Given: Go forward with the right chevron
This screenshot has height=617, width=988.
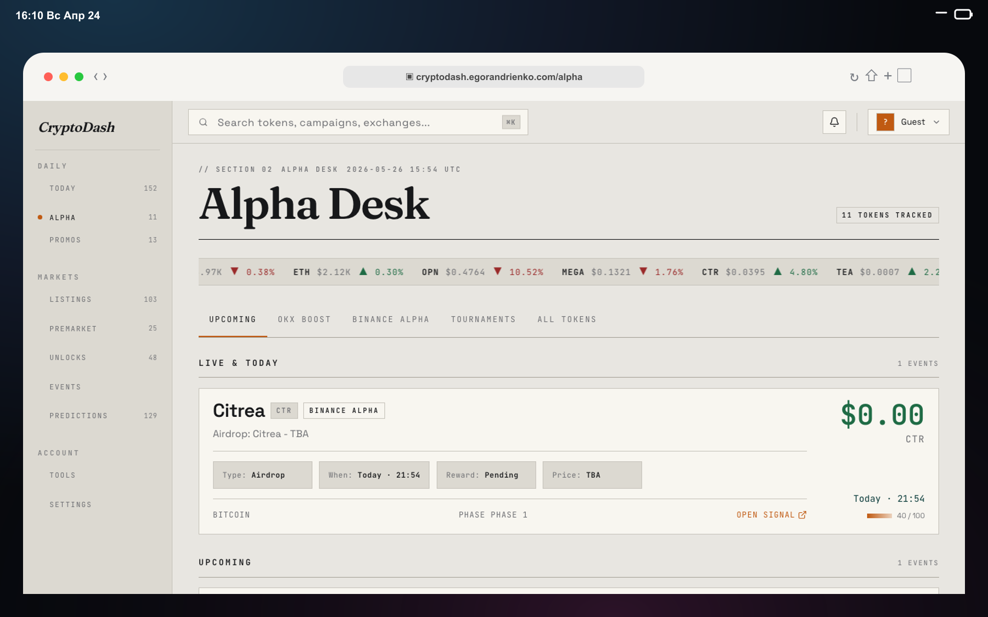Looking at the screenshot, I should point(105,77).
